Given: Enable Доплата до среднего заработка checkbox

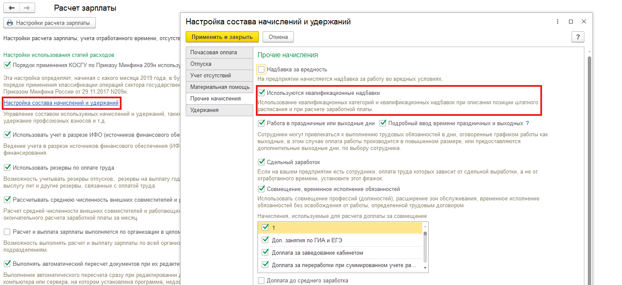Looking at the screenshot, I should 261,281.
